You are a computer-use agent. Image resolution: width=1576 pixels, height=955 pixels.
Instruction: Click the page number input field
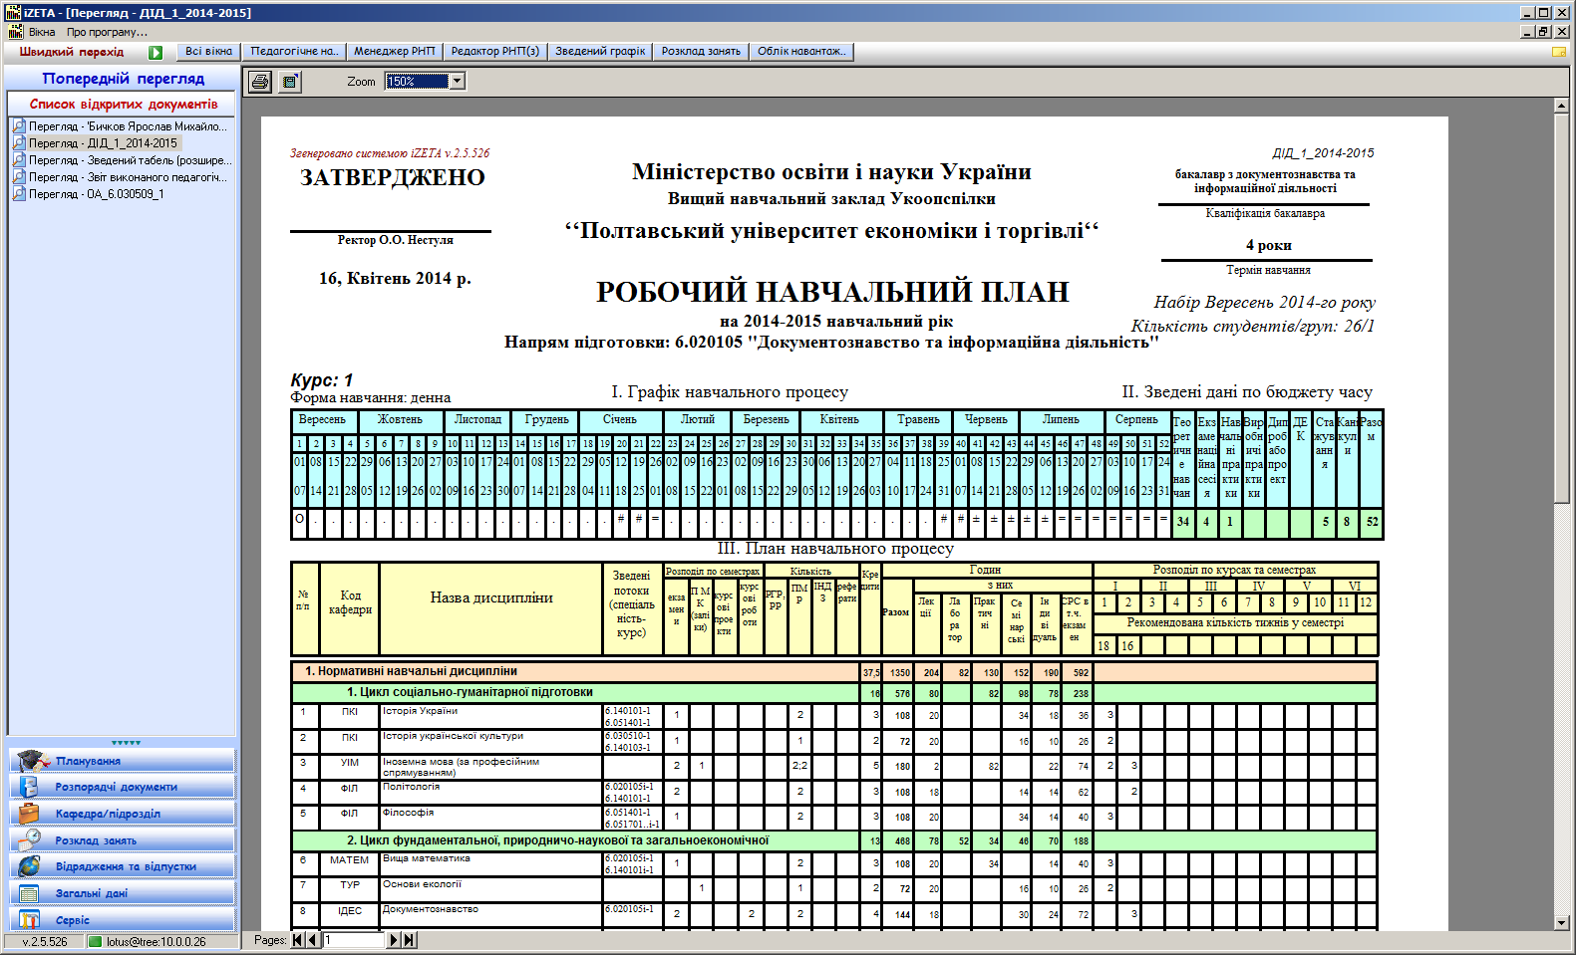click(x=354, y=940)
